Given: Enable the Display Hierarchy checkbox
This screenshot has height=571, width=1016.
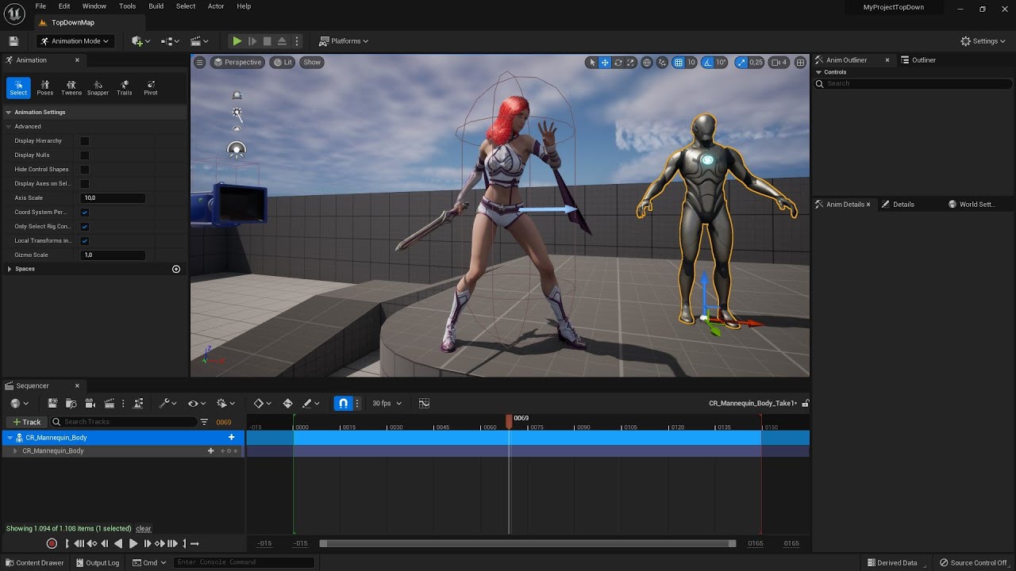Looking at the screenshot, I should pos(85,141).
